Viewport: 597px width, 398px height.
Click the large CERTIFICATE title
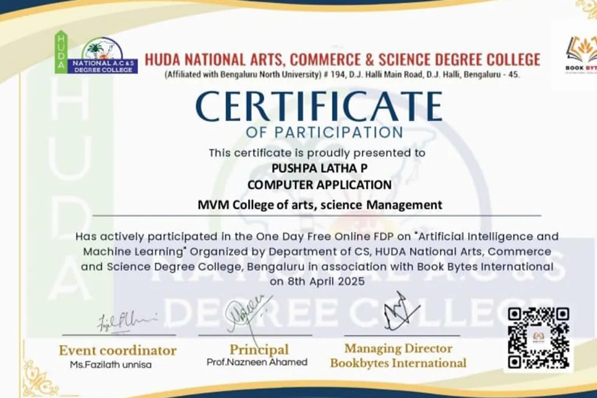(x=319, y=107)
